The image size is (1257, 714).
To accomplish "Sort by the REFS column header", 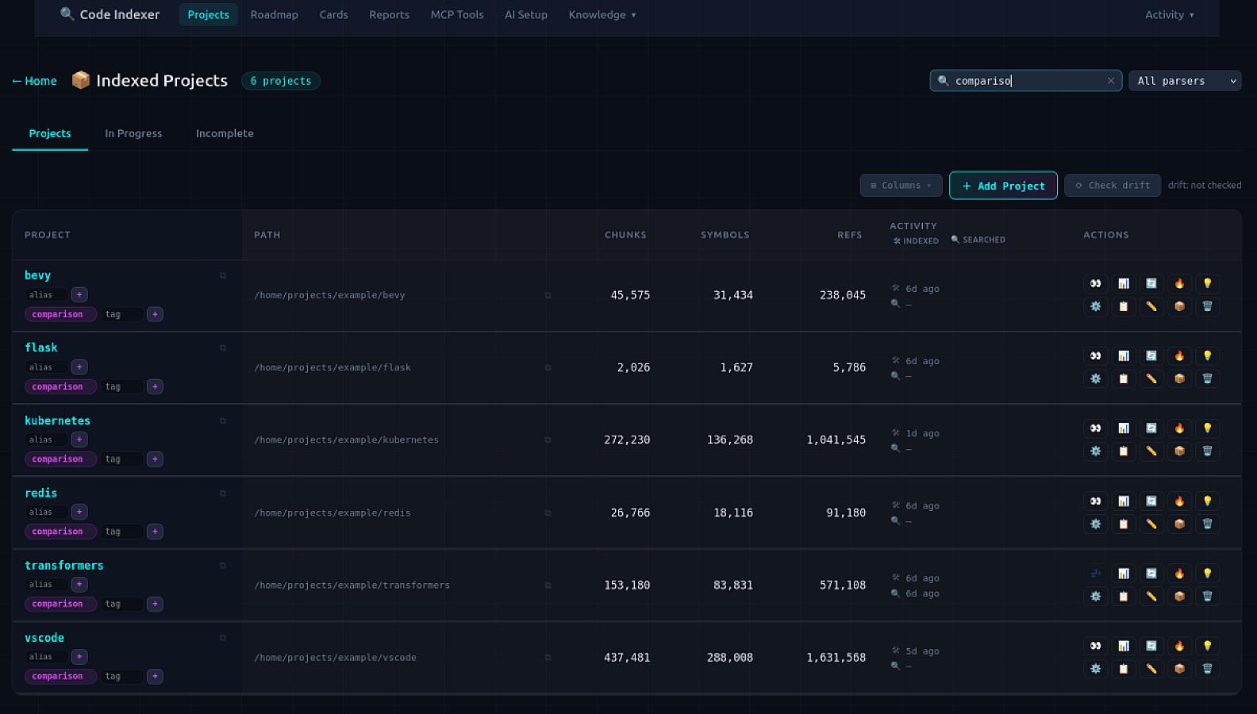I will point(849,235).
